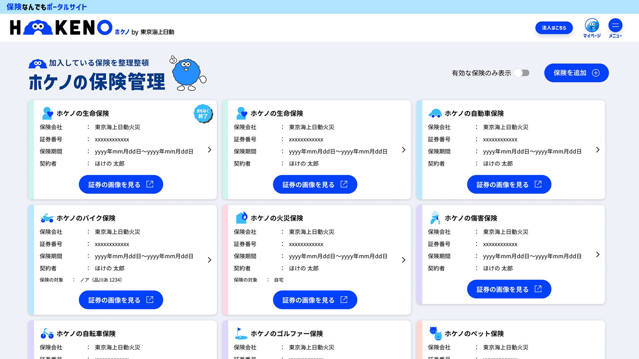639x359 pixels.
Task: Open the メニュー hamburger icon
Action: [x=615, y=26]
